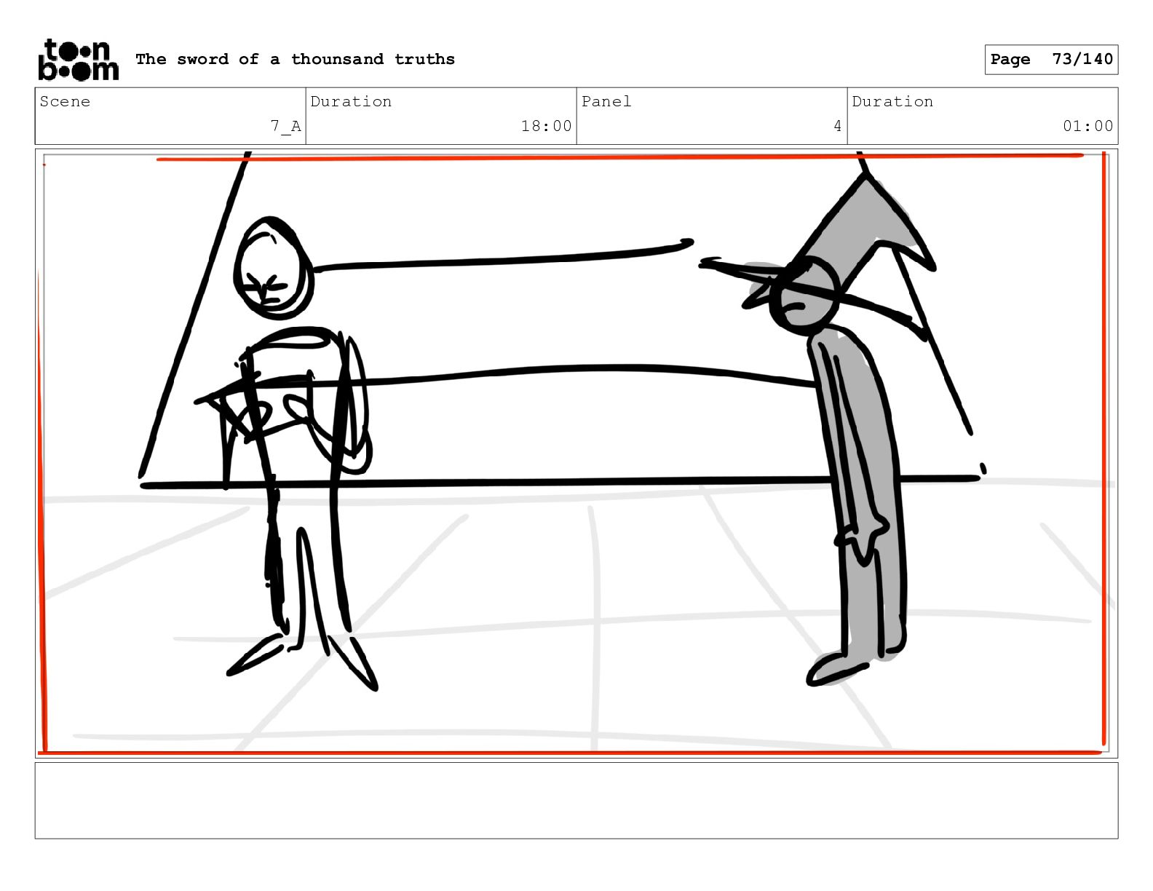
Task: Click the Toon Boom logo
Action: point(78,60)
